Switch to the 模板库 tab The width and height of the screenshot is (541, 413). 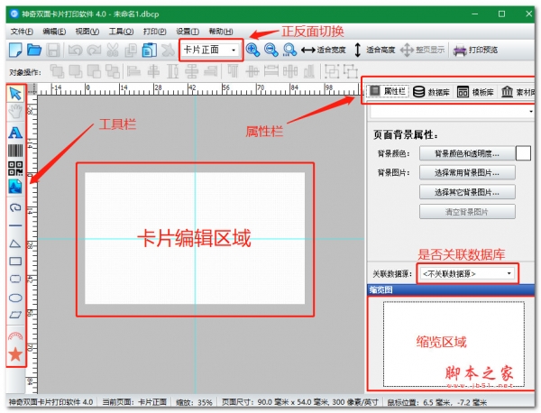coord(474,92)
